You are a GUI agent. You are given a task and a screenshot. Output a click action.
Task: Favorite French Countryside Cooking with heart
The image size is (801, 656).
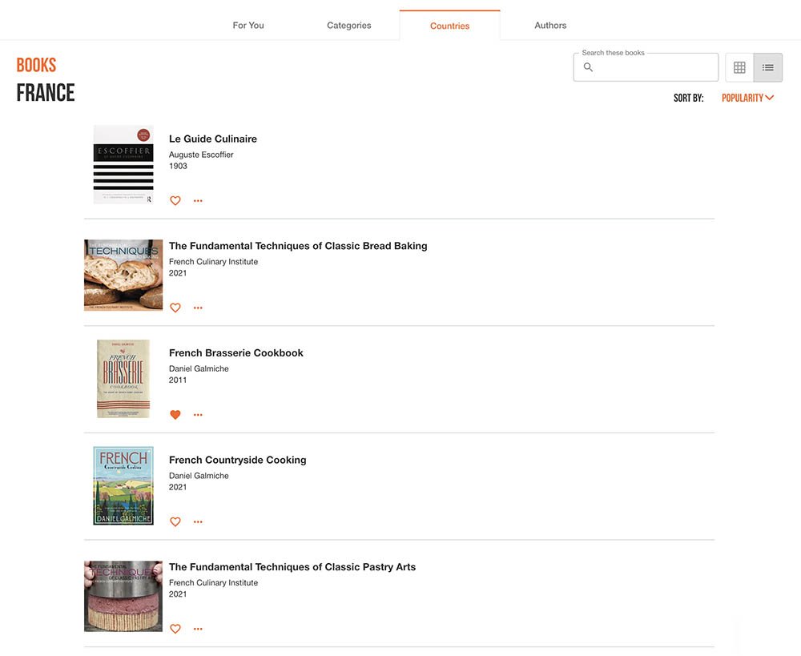pos(175,521)
